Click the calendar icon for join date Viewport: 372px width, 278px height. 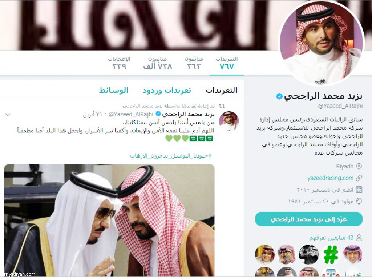(359, 190)
